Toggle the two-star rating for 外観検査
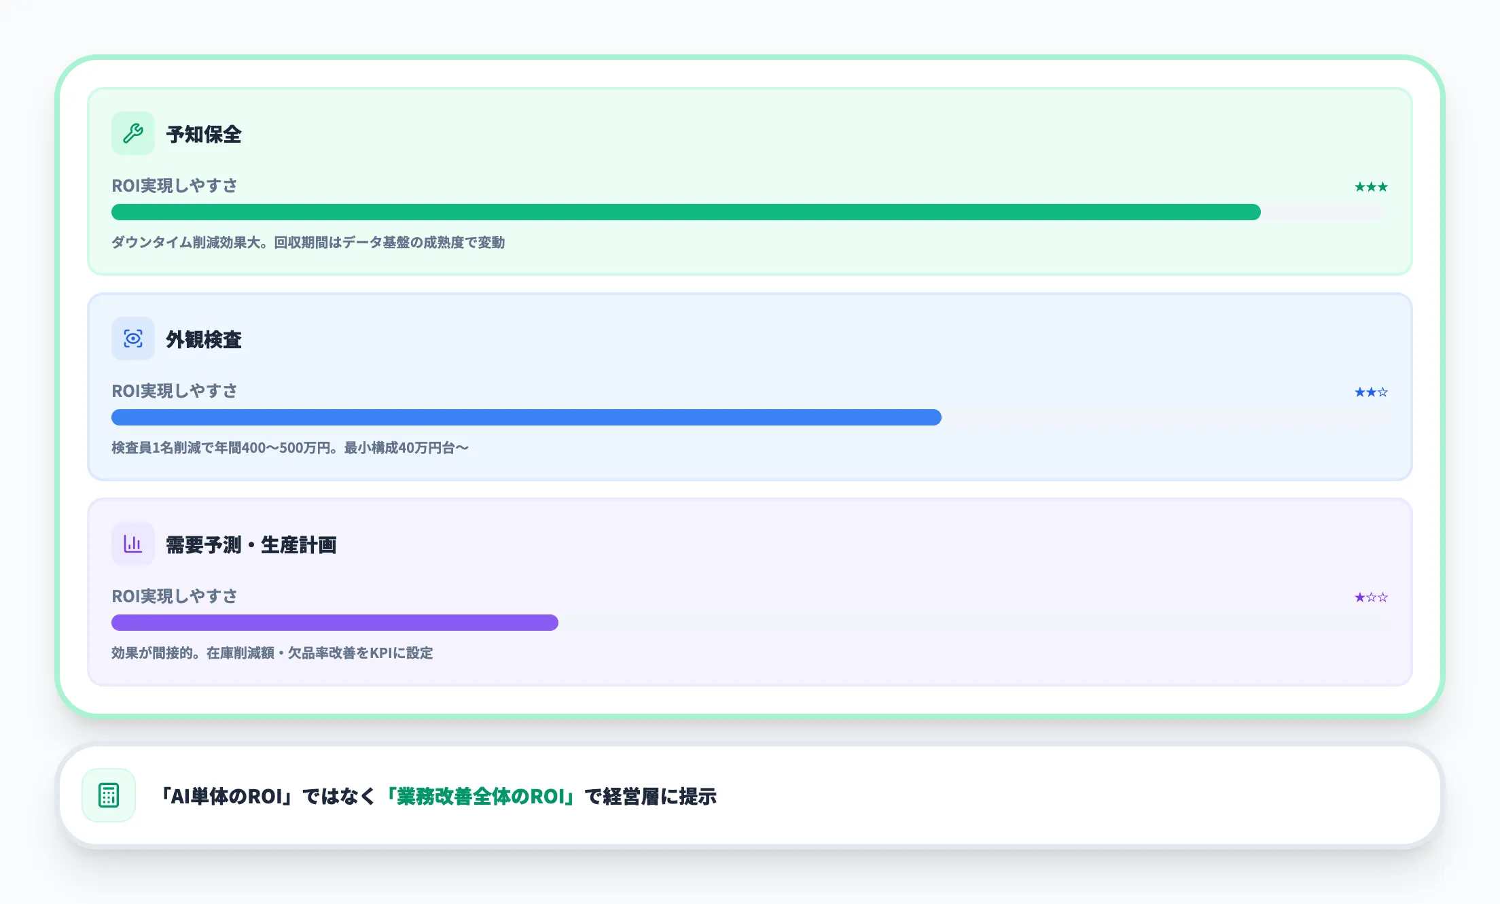 pyautogui.click(x=1372, y=392)
